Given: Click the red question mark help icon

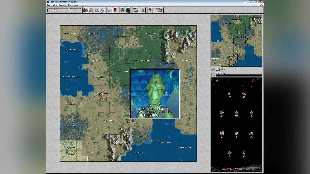Looking at the screenshot, I should [150, 10].
